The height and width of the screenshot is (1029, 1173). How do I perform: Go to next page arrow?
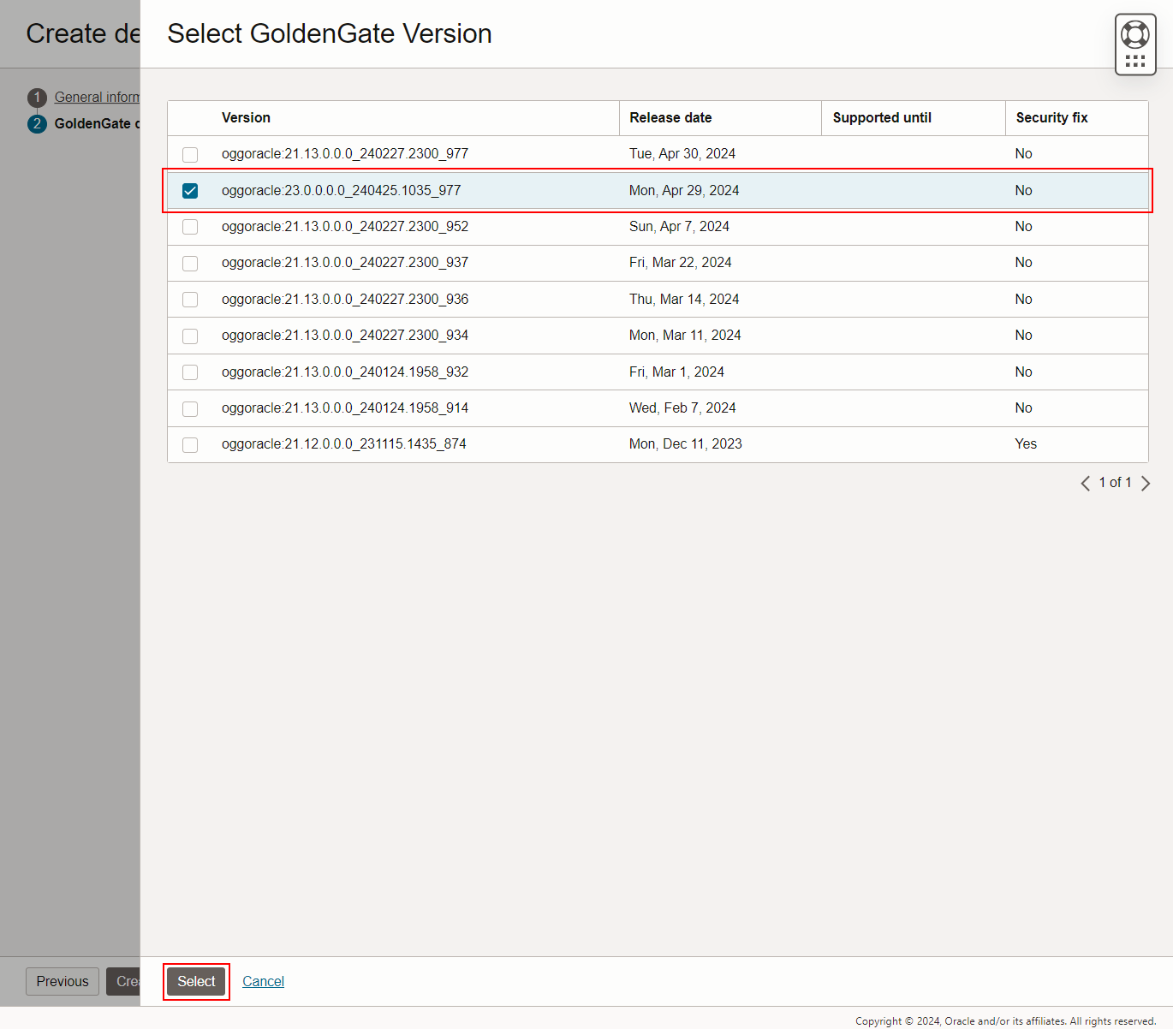1146,483
